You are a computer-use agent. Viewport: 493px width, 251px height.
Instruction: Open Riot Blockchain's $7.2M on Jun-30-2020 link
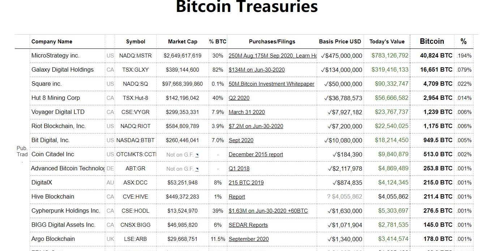[256, 126]
